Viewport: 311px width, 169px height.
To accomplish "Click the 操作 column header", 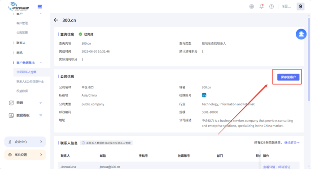I will click(x=266, y=156).
